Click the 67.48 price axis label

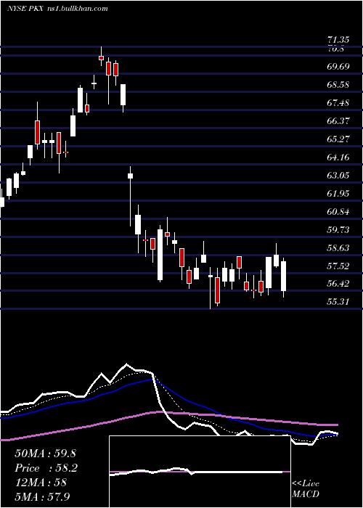338,103
